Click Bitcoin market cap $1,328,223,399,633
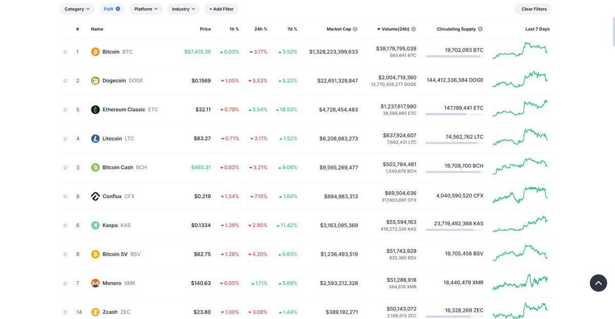 point(334,52)
